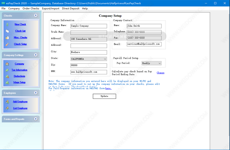
Task: Follow the 'here' link for Paid Preparer information
Action: (x=108, y=88)
